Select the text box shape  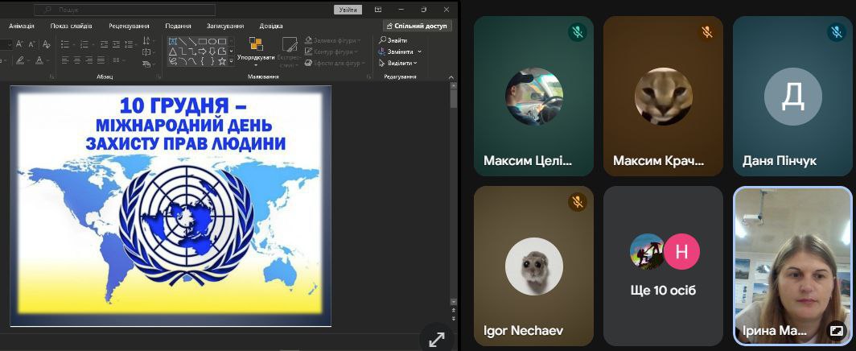tap(172, 41)
